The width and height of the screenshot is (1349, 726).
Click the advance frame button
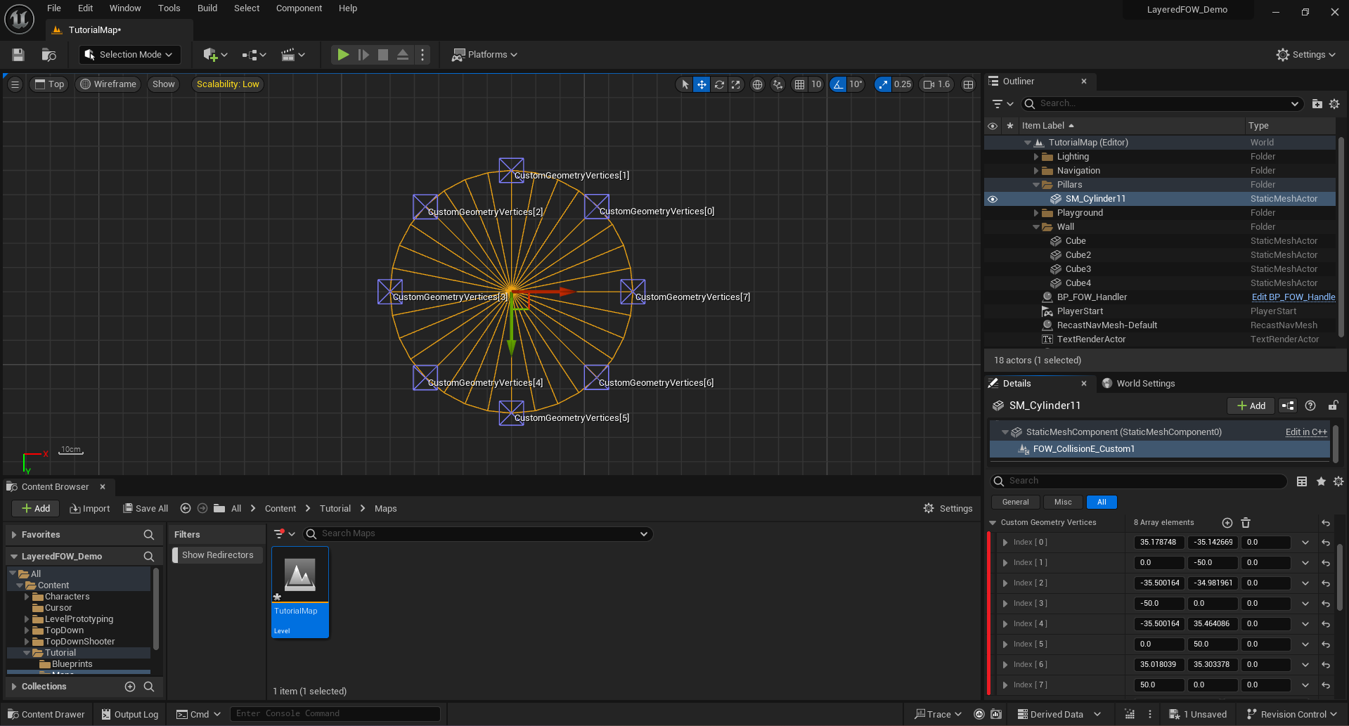coord(363,55)
